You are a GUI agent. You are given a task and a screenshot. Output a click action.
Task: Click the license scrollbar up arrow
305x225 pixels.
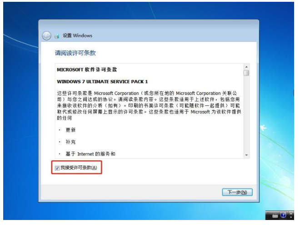click(x=246, y=67)
